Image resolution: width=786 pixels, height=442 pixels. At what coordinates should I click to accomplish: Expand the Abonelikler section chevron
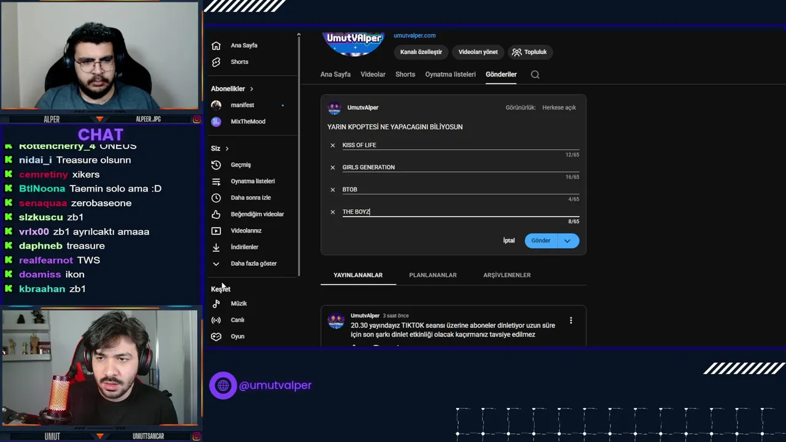coord(251,89)
